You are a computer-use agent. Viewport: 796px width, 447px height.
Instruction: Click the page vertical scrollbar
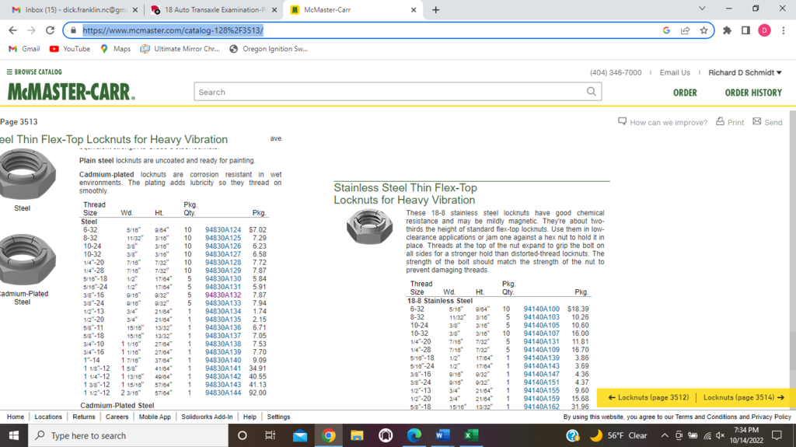tap(792, 259)
